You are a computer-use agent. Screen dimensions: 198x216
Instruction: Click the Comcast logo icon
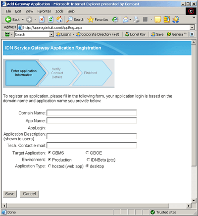click(x=191, y=11)
